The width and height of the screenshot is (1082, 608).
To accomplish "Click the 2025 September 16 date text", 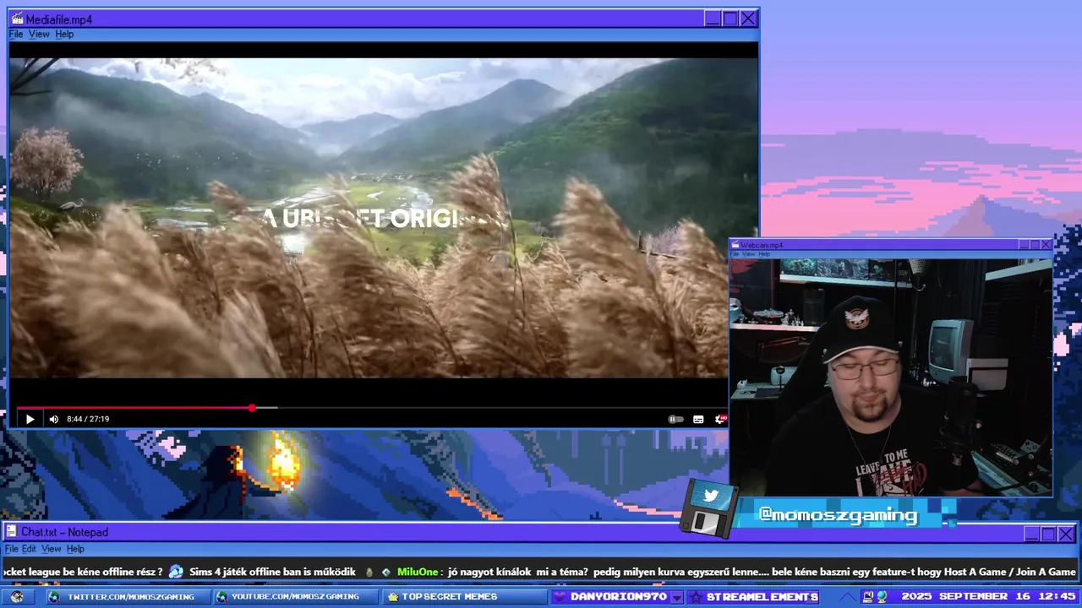I will (x=968, y=596).
